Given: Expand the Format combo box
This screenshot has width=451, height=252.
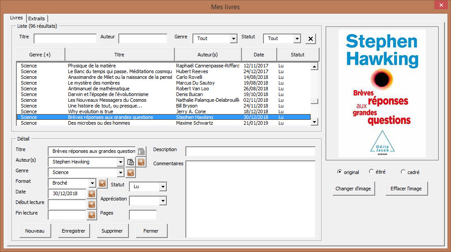Looking at the screenshot, I should click(x=92, y=183).
